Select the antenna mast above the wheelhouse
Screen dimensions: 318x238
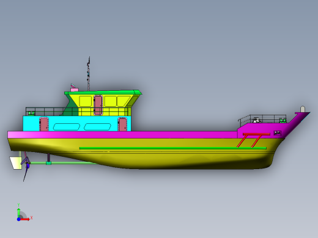coord(89,74)
